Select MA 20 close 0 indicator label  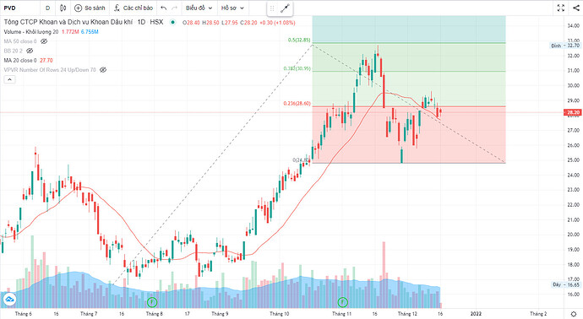[x=20, y=60]
